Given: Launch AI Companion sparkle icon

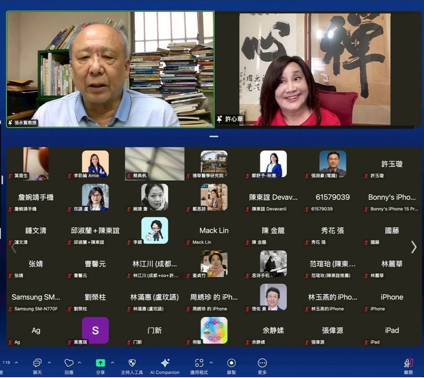Looking at the screenshot, I should click(x=165, y=363).
